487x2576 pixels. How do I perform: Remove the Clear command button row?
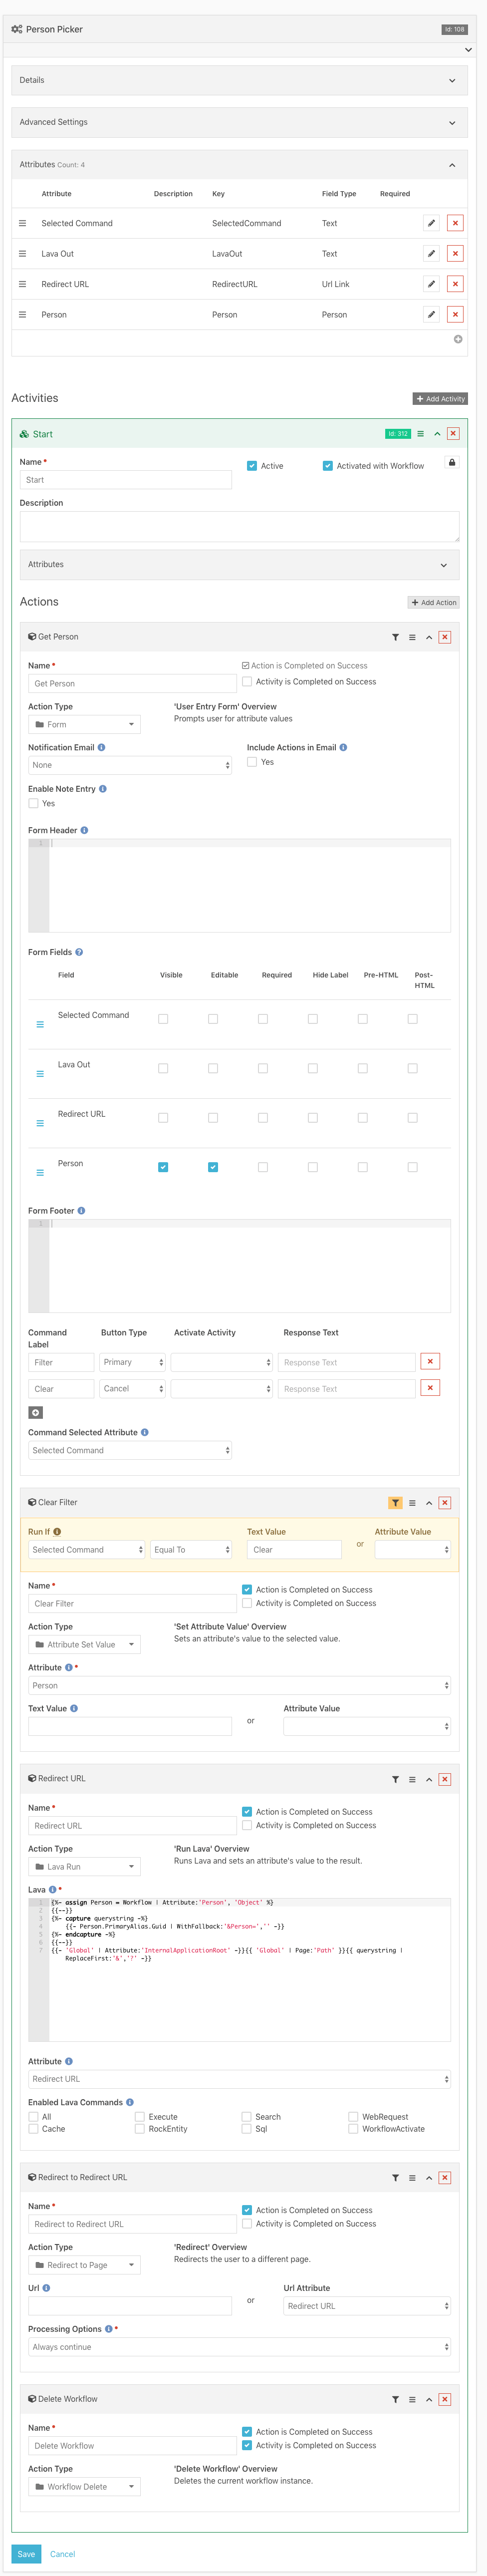click(430, 1387)
